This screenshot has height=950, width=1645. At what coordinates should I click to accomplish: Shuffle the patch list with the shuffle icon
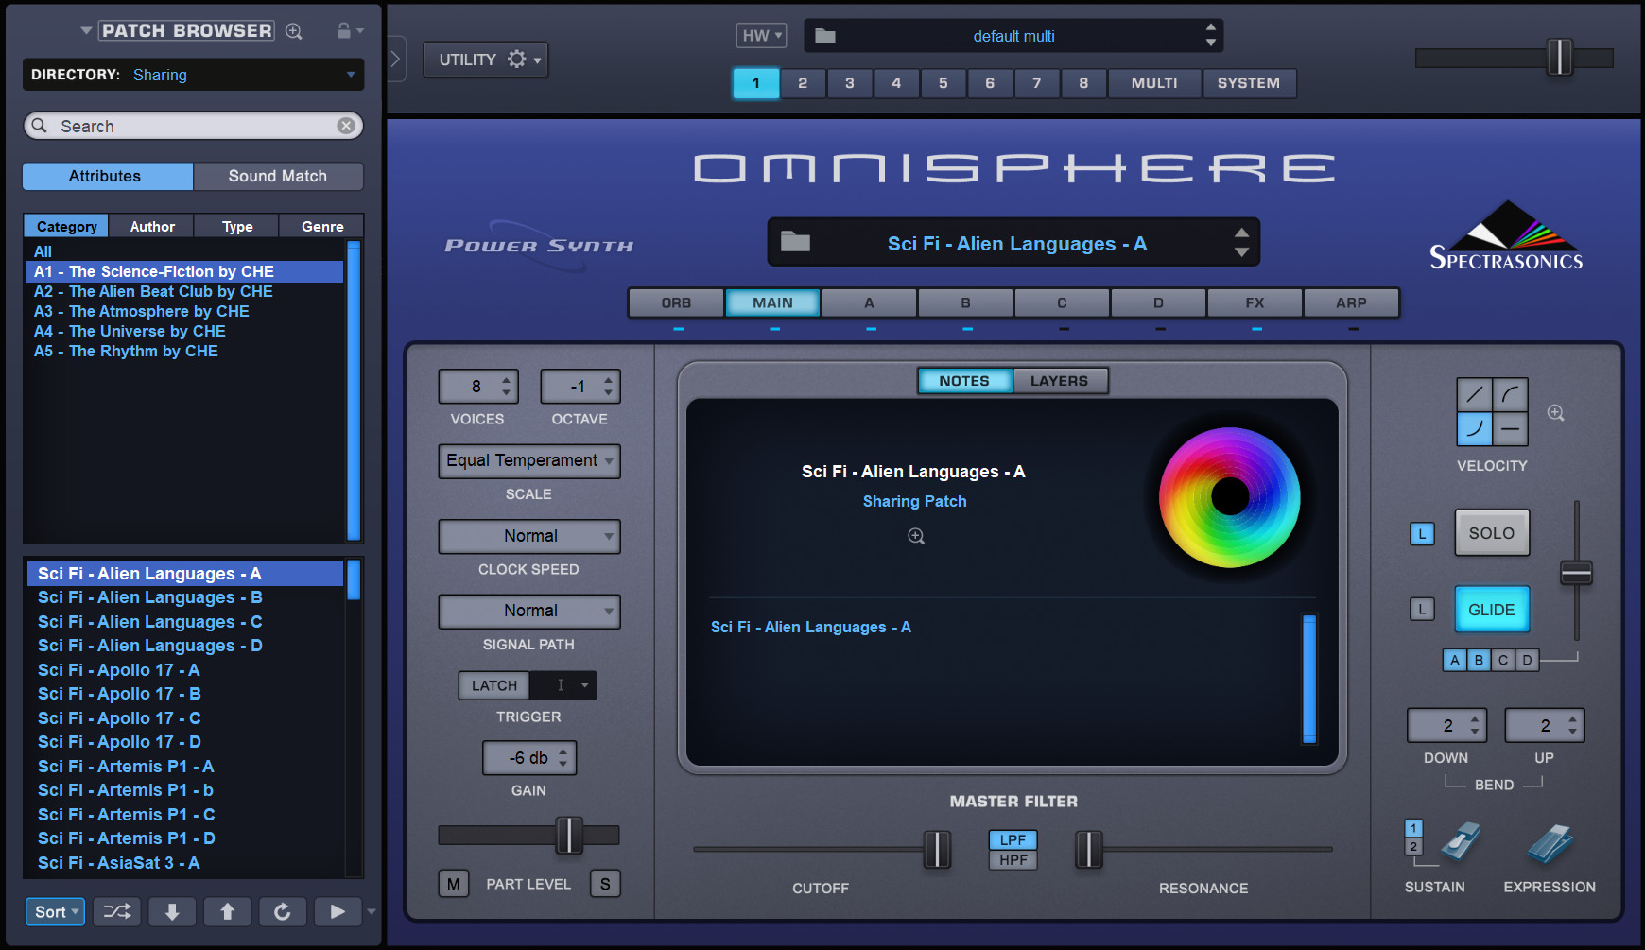(x=117, y=911)
